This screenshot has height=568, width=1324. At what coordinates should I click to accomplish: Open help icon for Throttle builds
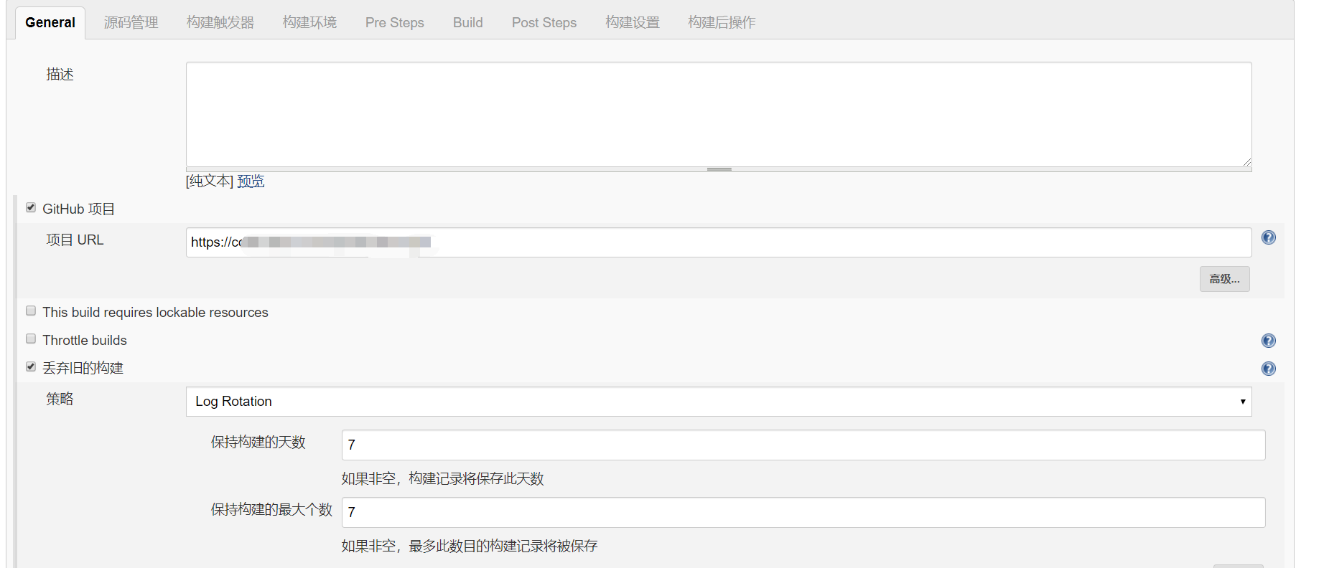point(1269,341)
